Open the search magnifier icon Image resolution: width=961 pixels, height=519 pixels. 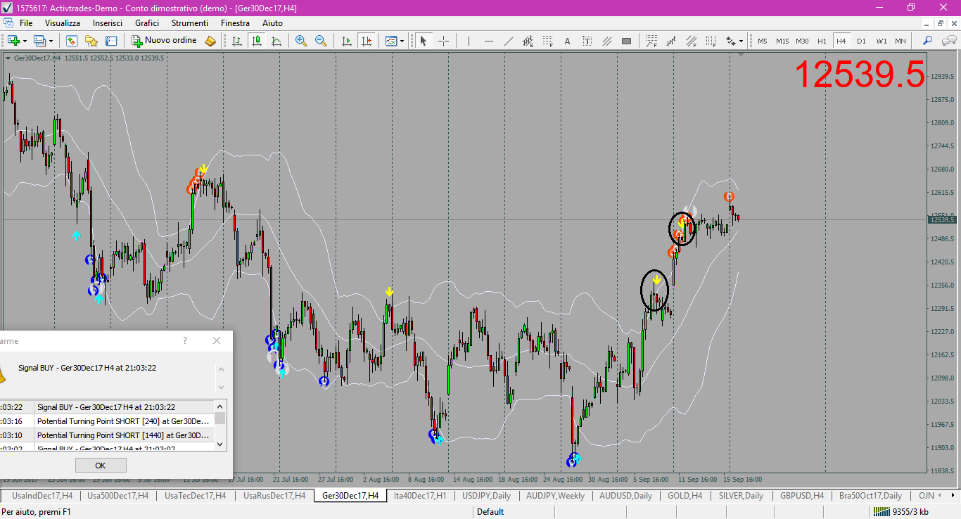(927, 41)
